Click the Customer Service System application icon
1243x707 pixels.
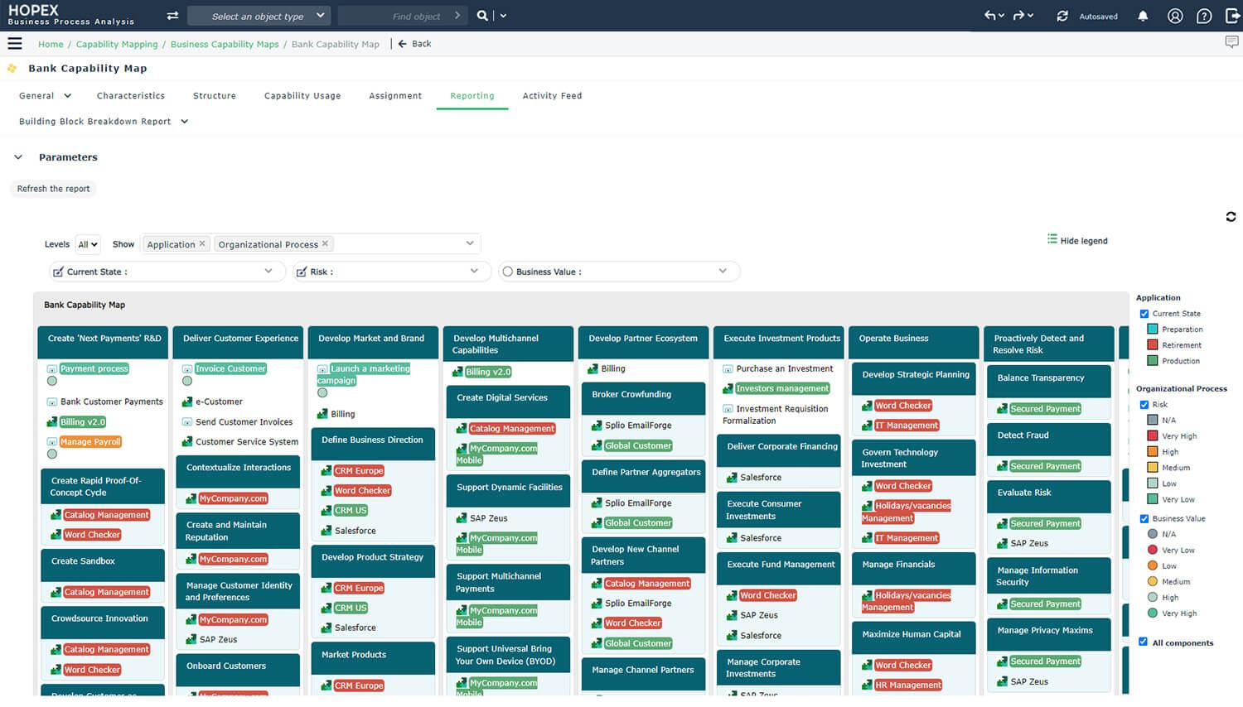click(x=187, y=441)
